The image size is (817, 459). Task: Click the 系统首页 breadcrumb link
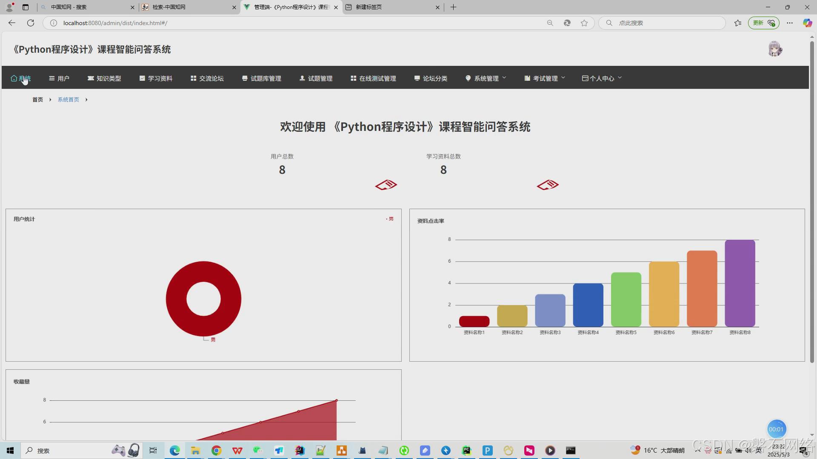pos(69,99)
